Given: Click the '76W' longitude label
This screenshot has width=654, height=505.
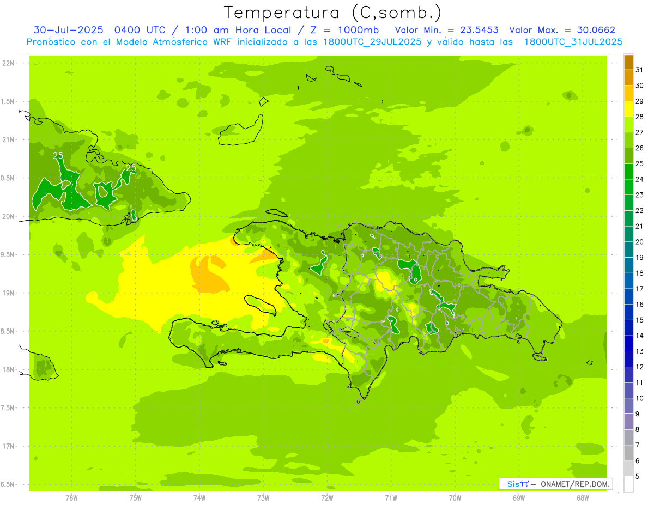Looking at the screenshot, I should (71, 497).
